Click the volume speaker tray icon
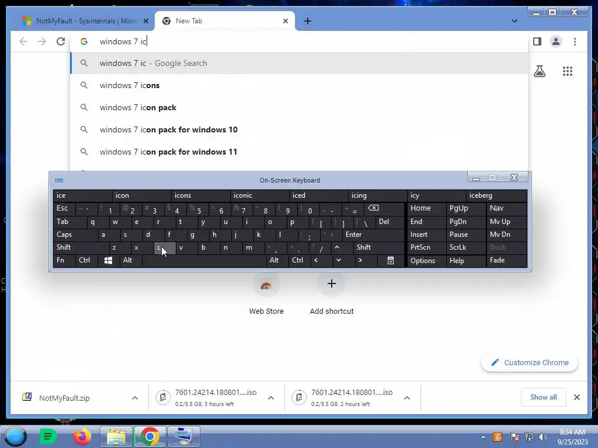598x448 pixels. 543,437
